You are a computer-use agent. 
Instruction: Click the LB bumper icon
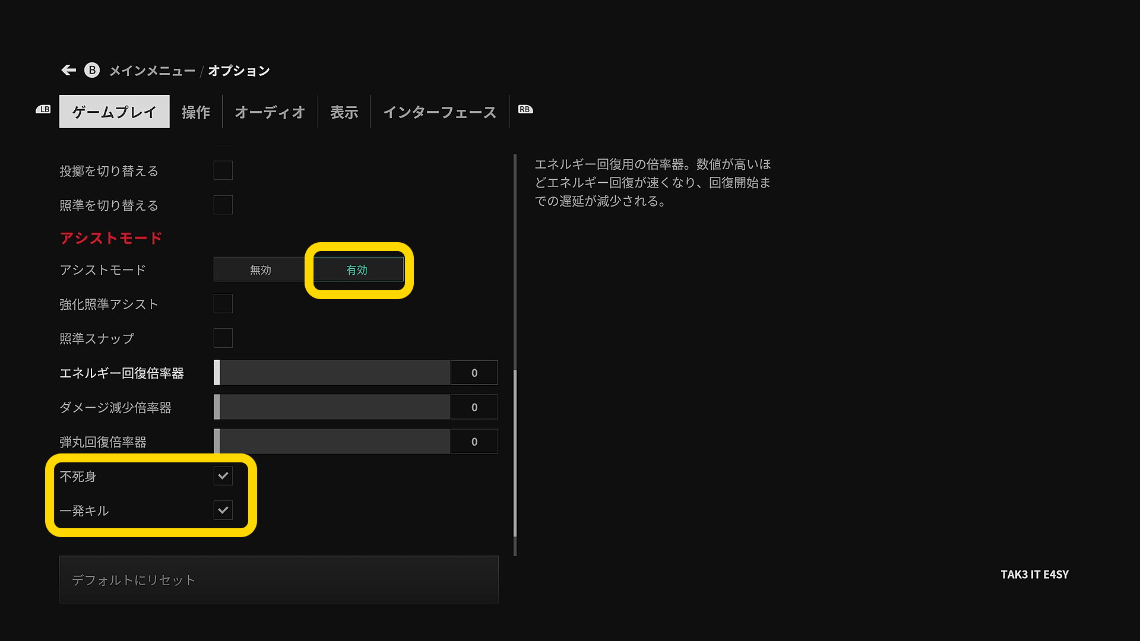43,109
